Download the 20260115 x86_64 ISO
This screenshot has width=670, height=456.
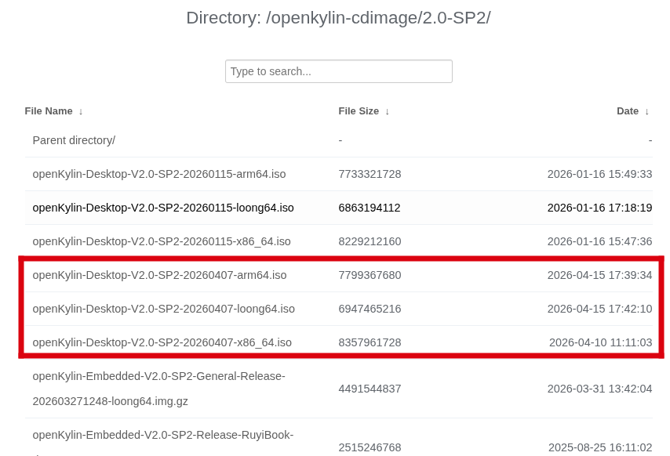(162, 241)
